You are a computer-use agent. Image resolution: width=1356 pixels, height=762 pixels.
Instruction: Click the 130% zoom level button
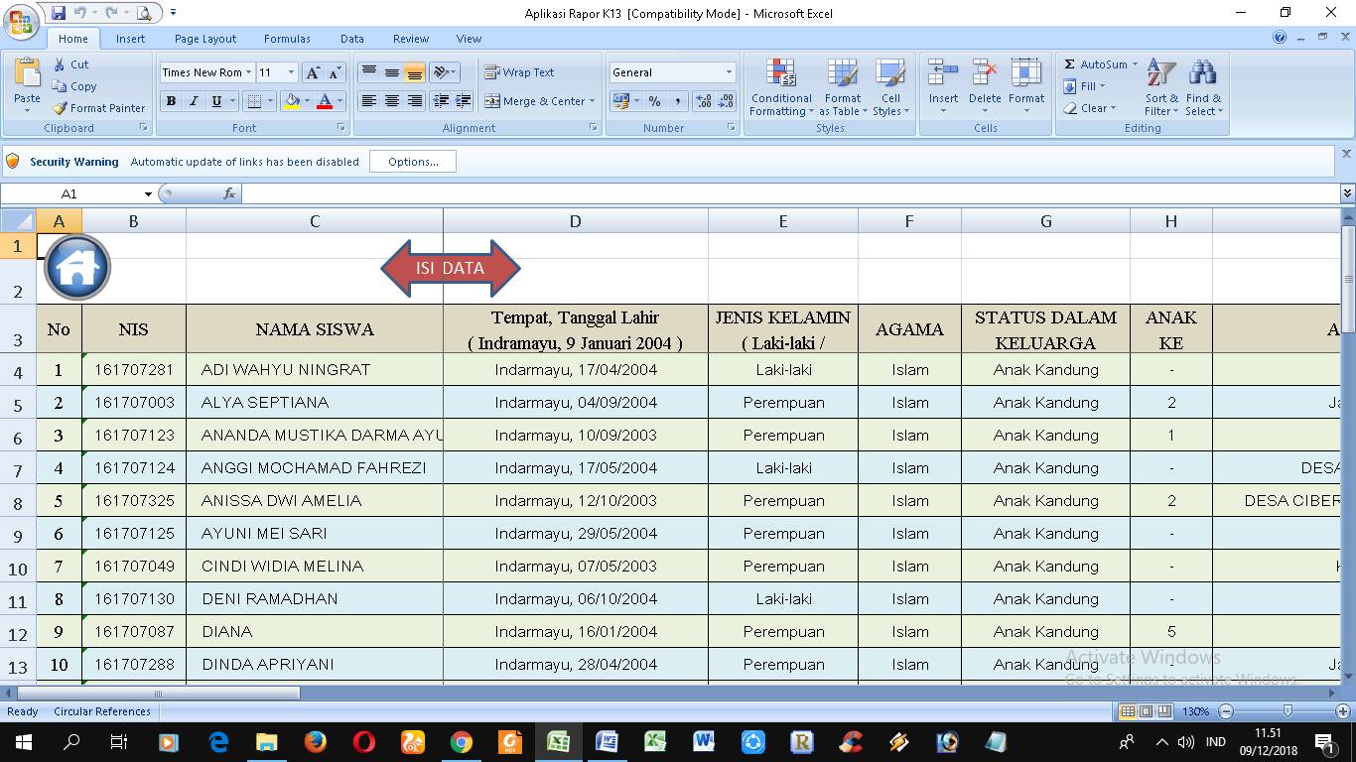[x=1195, y=711]
